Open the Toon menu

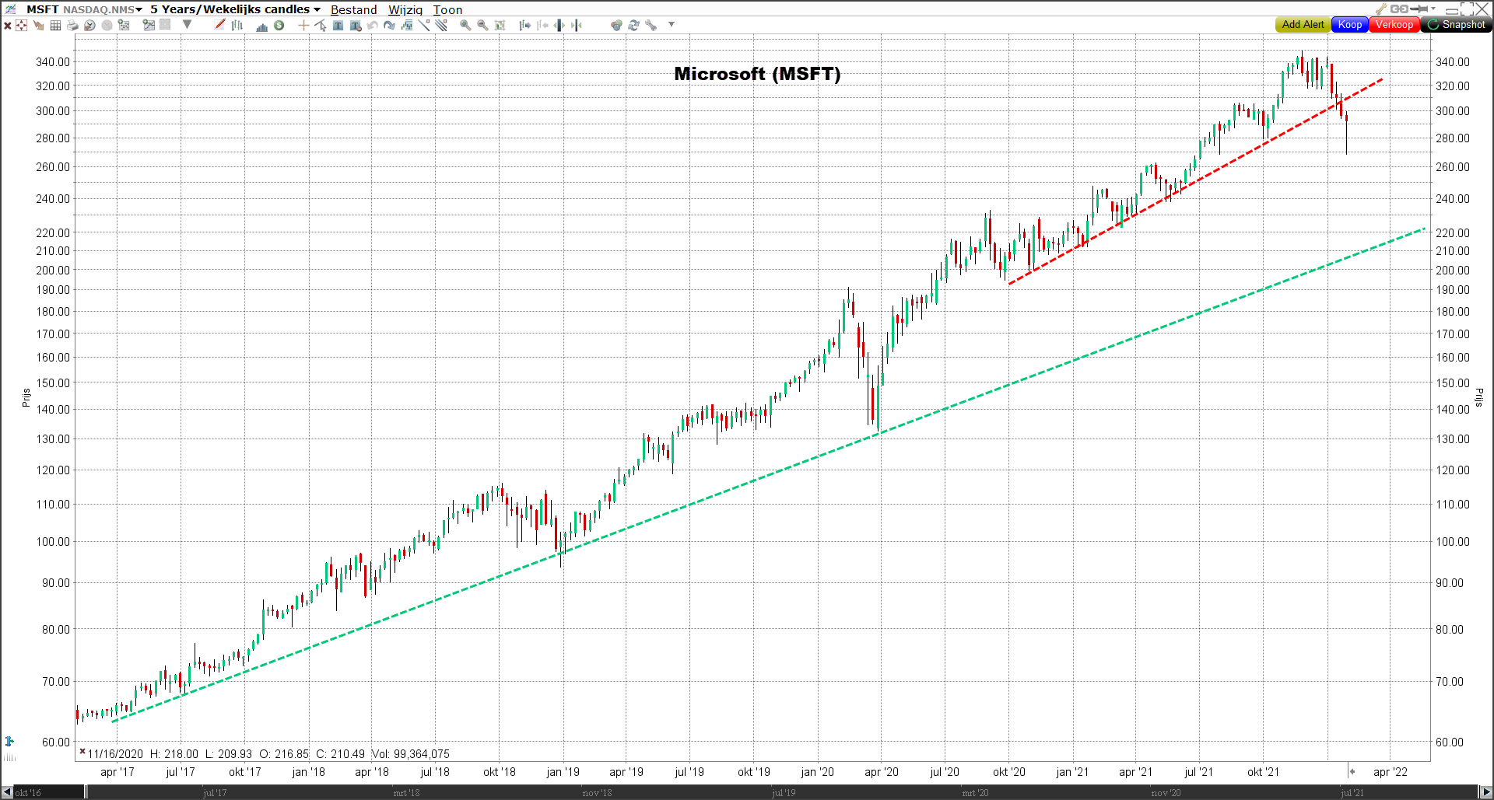(447, 9)
